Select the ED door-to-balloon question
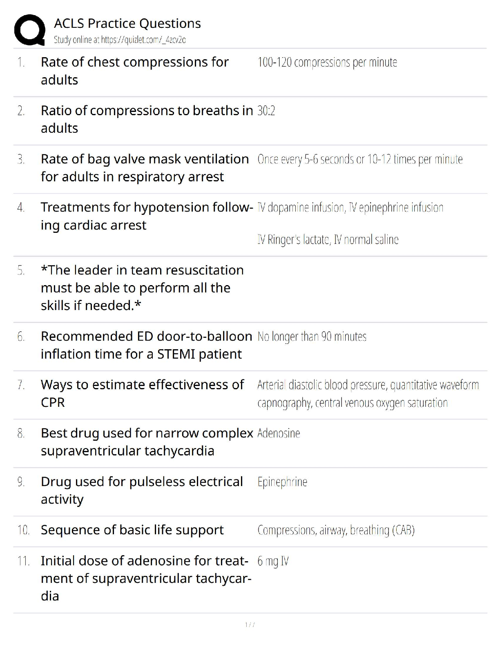 (146, 345)
